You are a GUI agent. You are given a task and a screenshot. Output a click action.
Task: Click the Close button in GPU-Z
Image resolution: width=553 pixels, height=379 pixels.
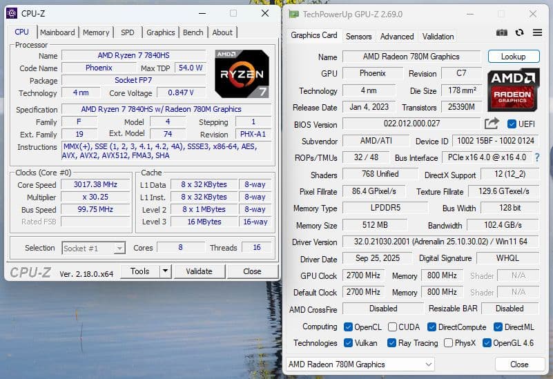pyautogui.click(x=519, y=365)
